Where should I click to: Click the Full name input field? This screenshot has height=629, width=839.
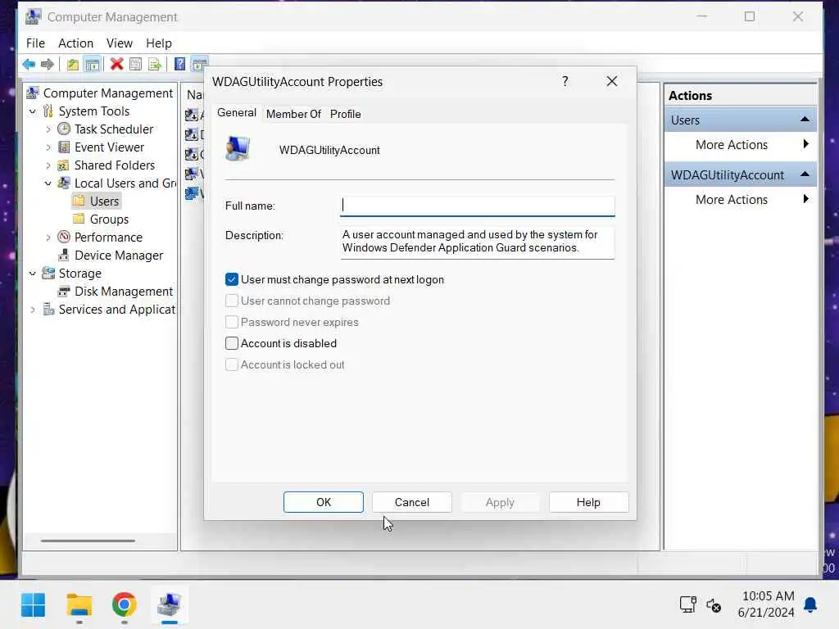[x=478, y=206]
